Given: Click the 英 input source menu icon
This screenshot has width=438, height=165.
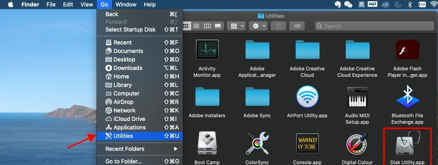Looking at the screenshot, I should pos(361,5).
